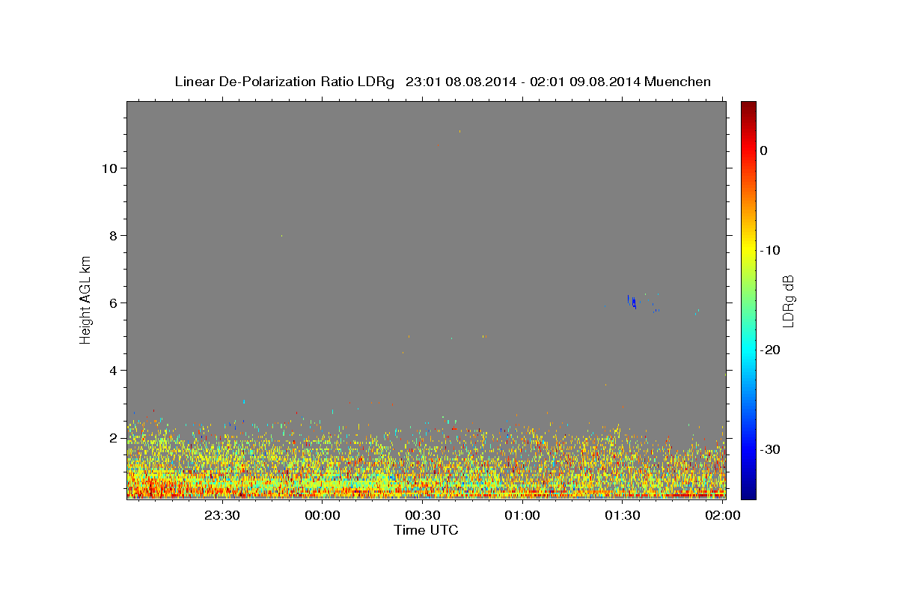Image resolution: width=898 pixels, height=599 pixels.
Task: Click the colorbar value 0
Action: coord(764,150)
